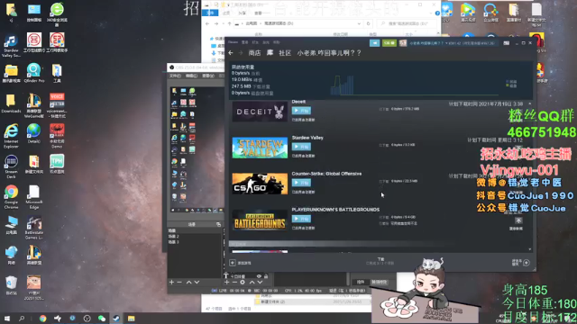The height and width of the screenshot is (324, 577).
Task: Add a source with OBS sources plus button
Action: [226, 282]
